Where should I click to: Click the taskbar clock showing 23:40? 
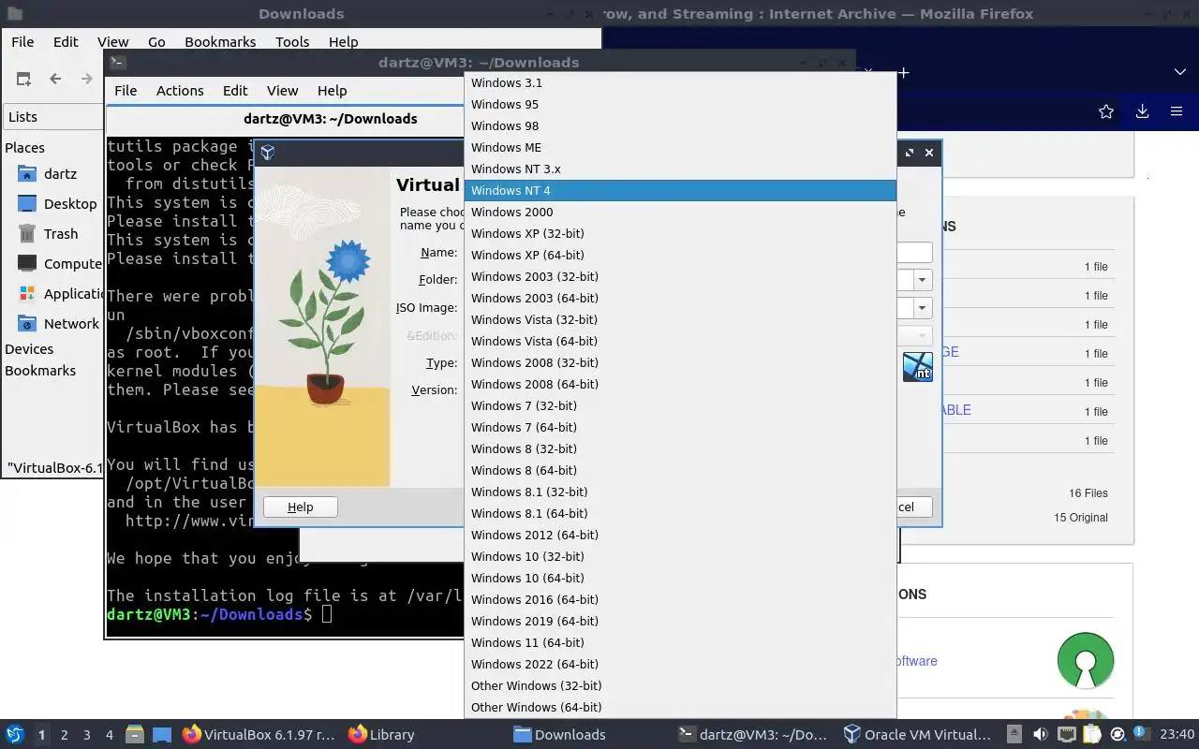1177,734
